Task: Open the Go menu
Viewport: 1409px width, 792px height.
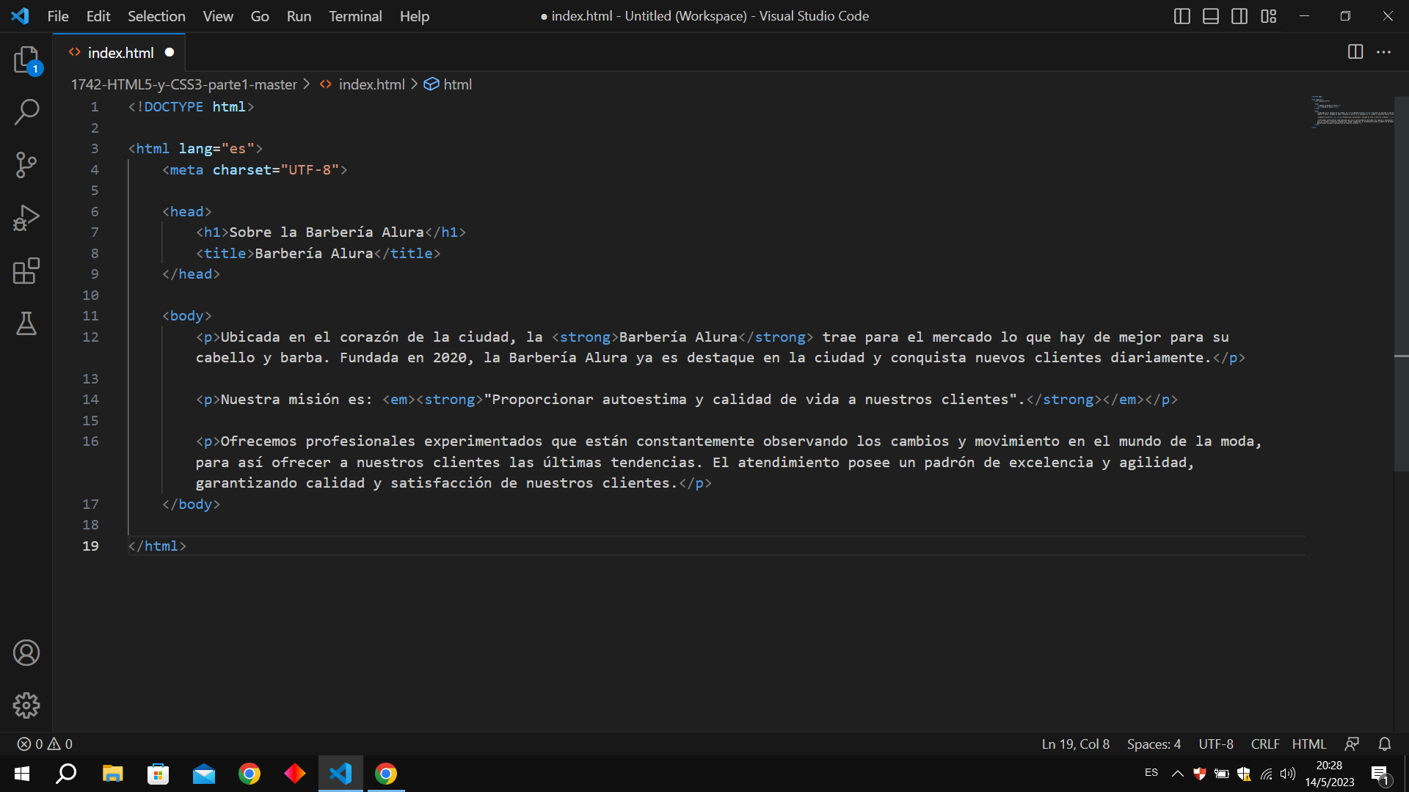Action: pyautogui.click(x=260, y=16)
